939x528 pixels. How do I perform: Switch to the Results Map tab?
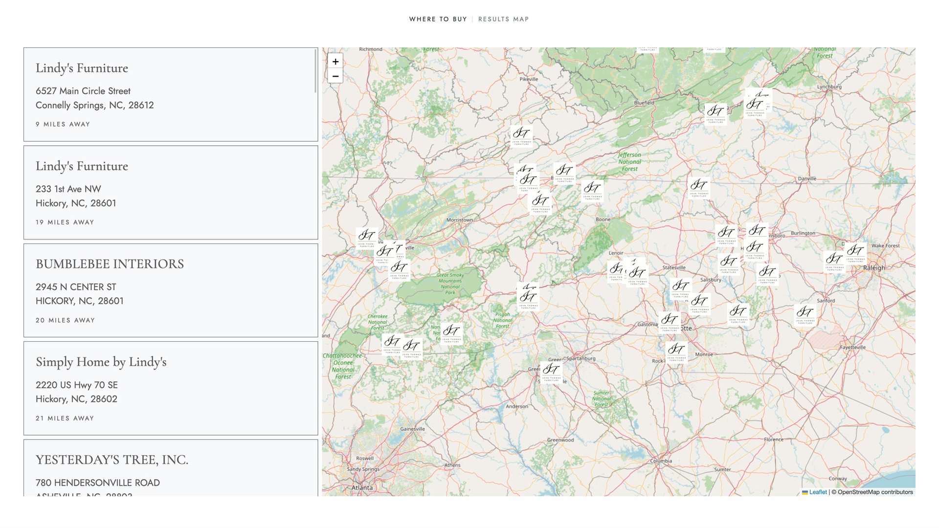click(504, 19)
